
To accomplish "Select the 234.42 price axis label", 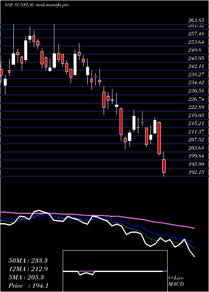I will (x=196, y=83).
